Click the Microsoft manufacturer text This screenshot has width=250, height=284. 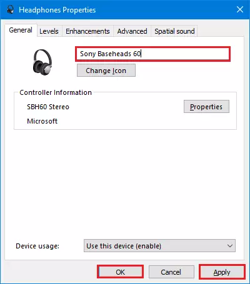[x=42, y=121]
